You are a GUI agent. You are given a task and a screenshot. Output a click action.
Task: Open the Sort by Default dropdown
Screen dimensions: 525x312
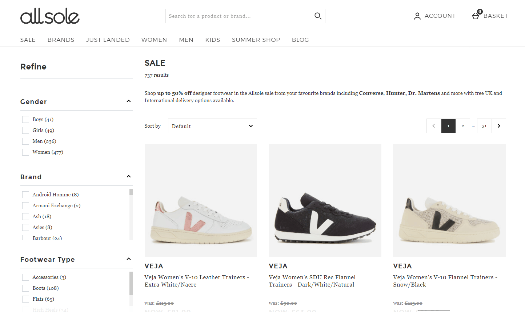coord(212,126)
